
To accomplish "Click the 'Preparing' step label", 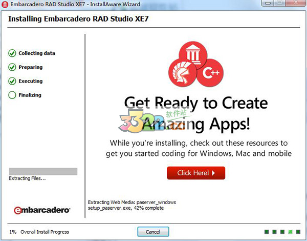I will (31, 67).
